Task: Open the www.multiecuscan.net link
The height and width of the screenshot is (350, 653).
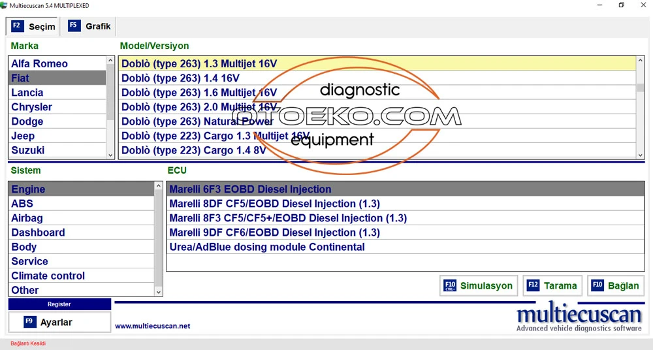Action: click(152, 326)
